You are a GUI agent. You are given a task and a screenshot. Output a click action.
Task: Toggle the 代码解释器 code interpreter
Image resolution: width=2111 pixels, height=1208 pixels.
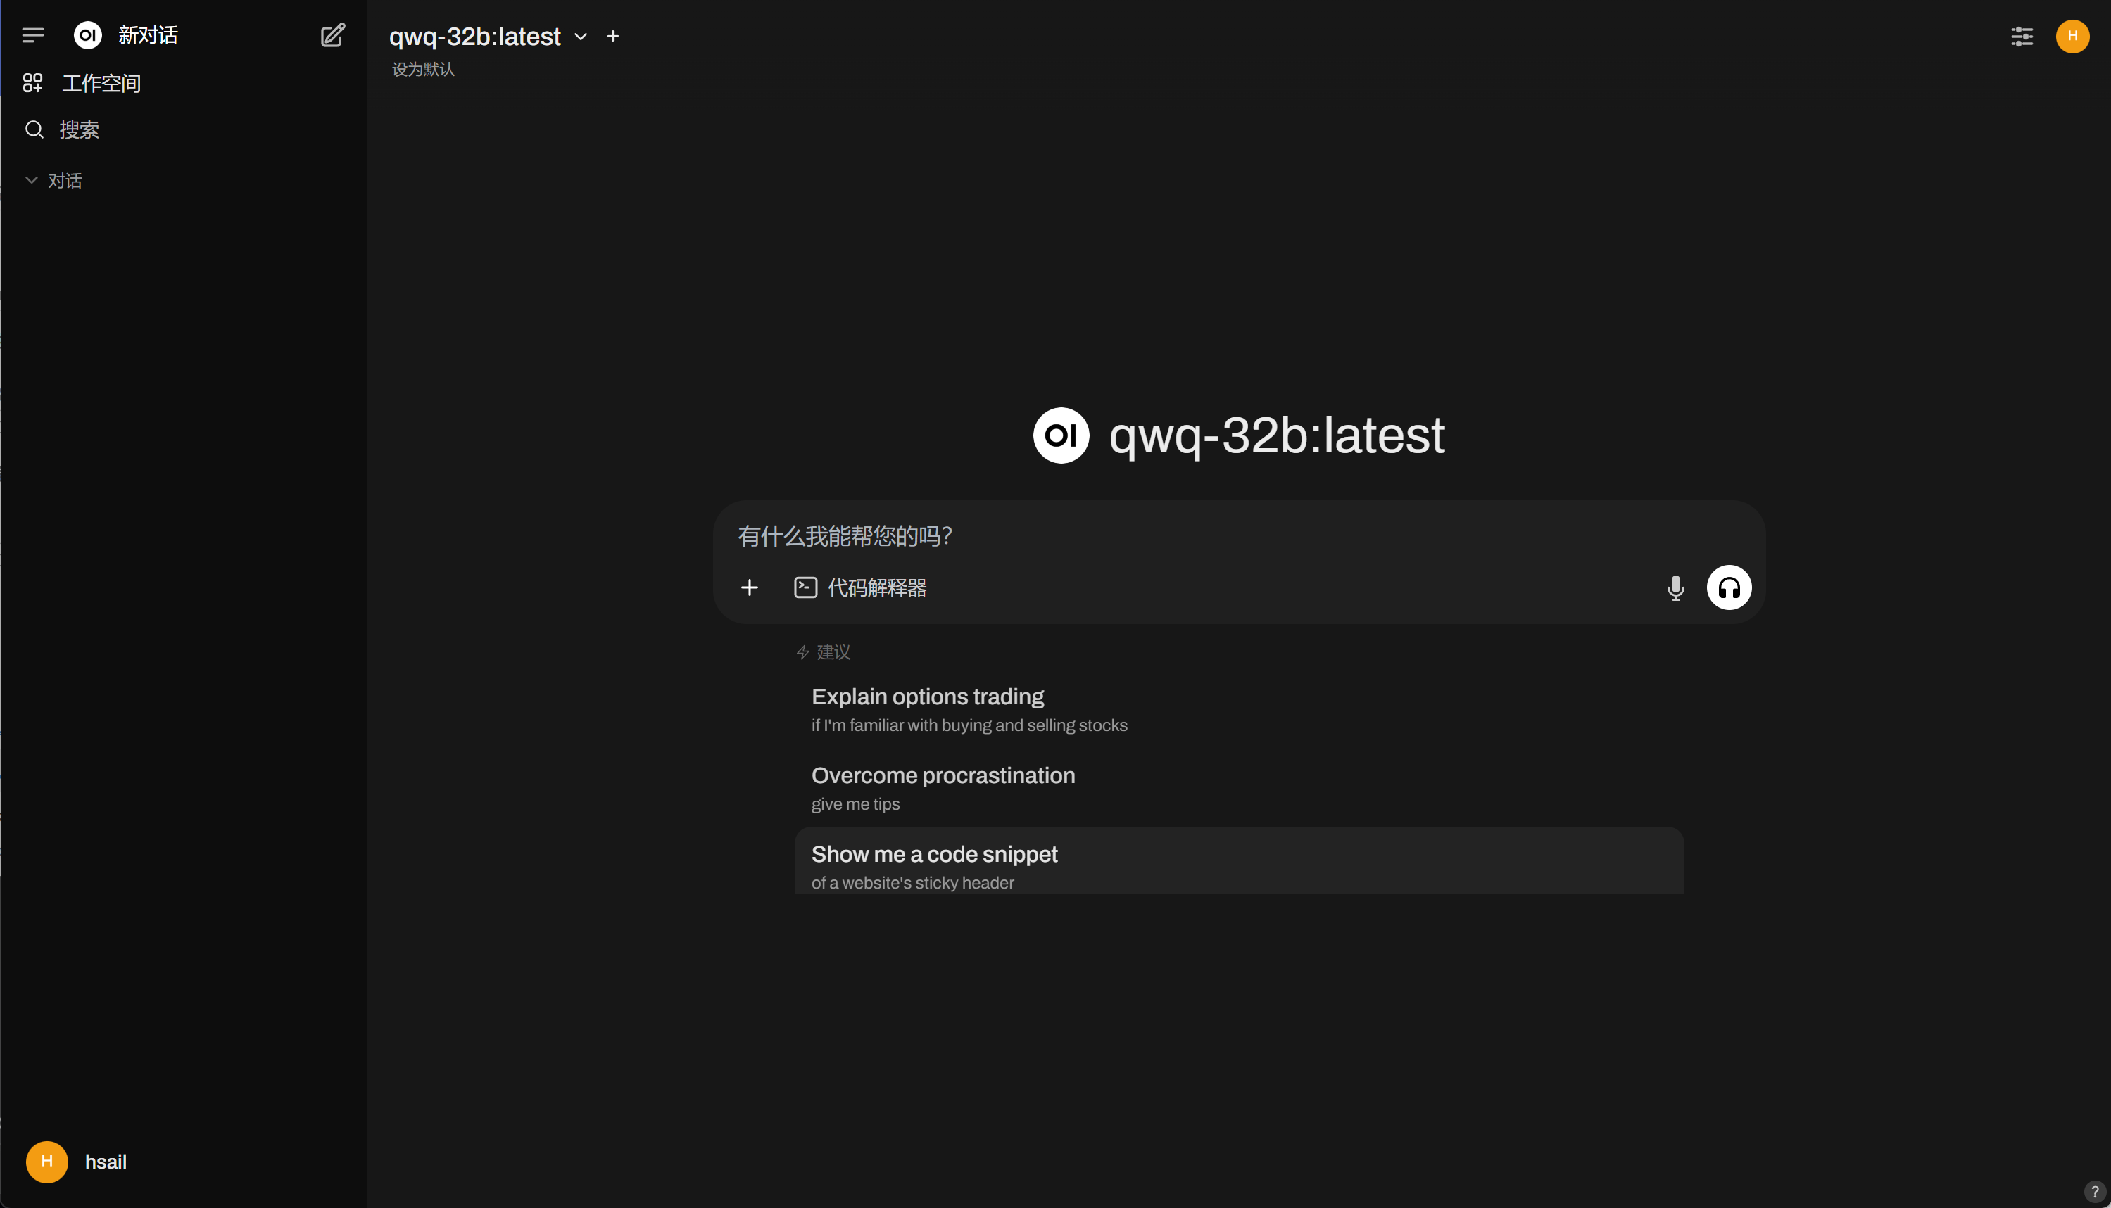861,587
